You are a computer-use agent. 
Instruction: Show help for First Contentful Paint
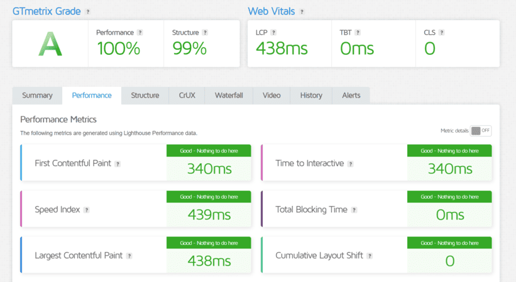tap(118, 164)
